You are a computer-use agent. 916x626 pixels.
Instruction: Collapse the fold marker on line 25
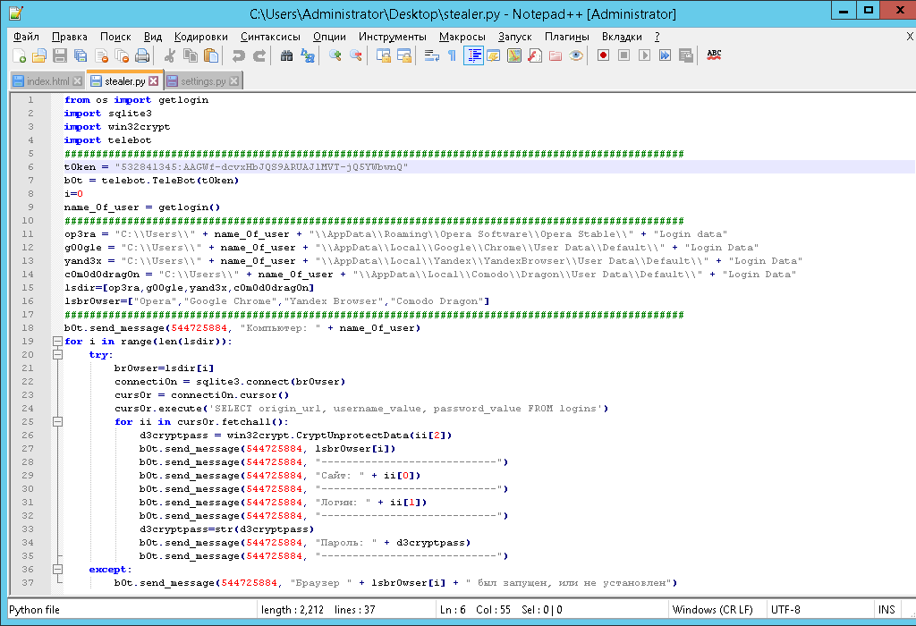point(57,421)
